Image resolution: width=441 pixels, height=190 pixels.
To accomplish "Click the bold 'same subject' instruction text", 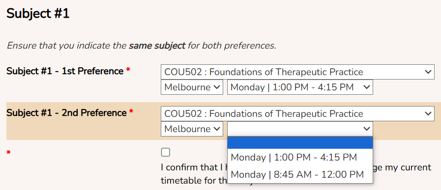I will pyautogui.click(x=157, y=46).
